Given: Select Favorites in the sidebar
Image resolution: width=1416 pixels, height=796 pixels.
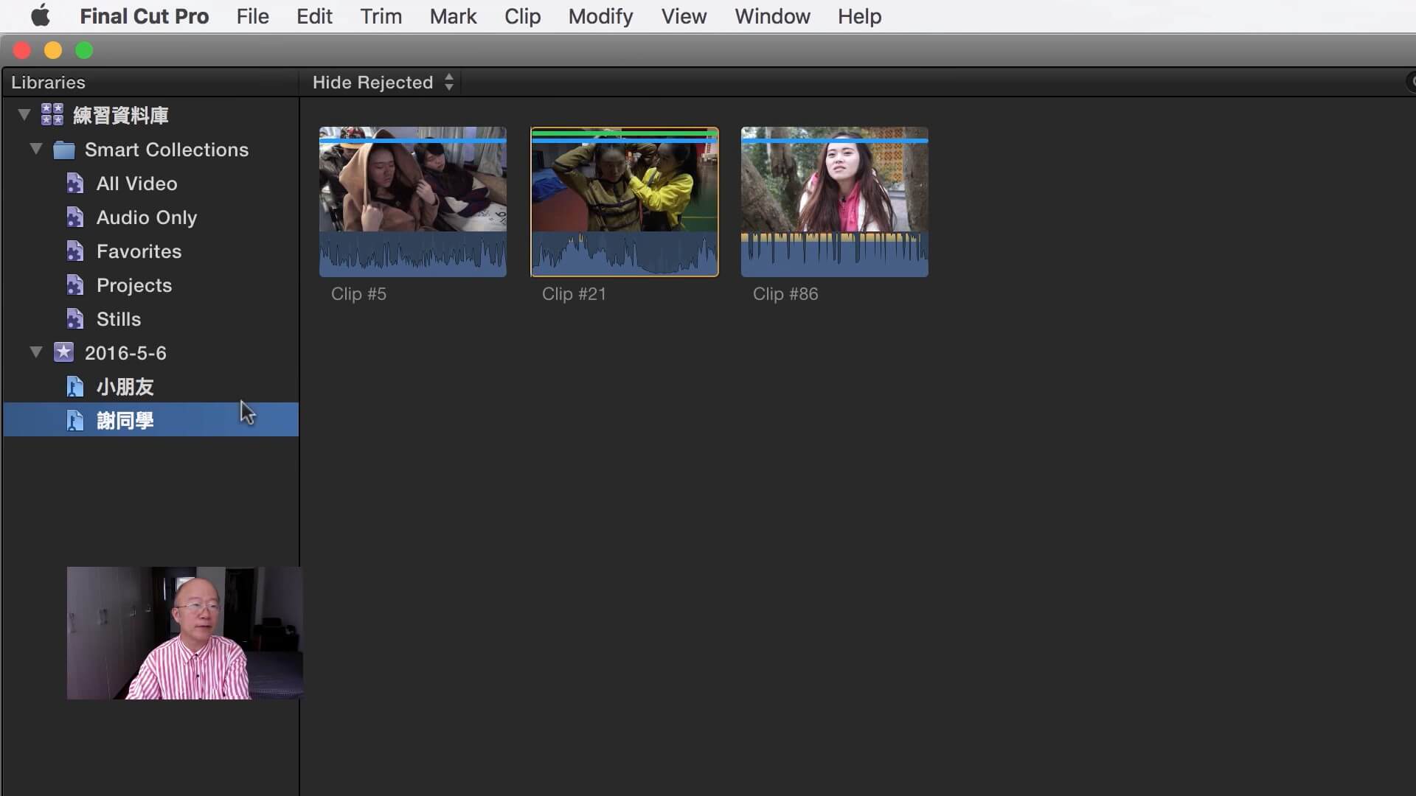Looking at the screenshot, I should [139, 251].
